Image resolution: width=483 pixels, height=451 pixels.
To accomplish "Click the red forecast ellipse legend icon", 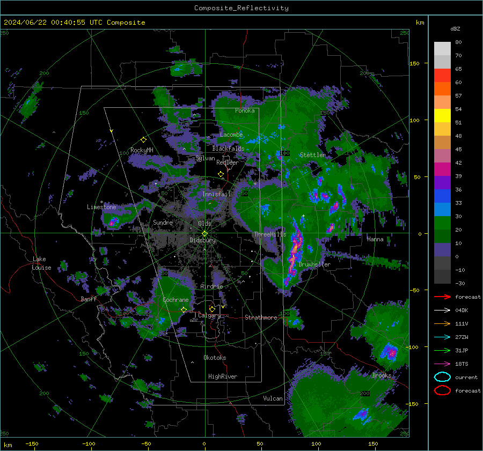I will (x=442, y=390).
